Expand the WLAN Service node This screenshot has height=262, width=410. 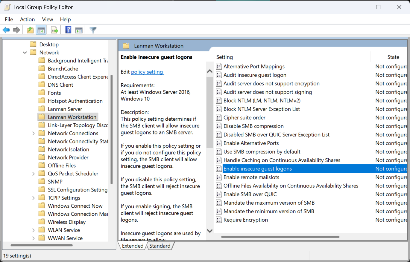[33, 230]
